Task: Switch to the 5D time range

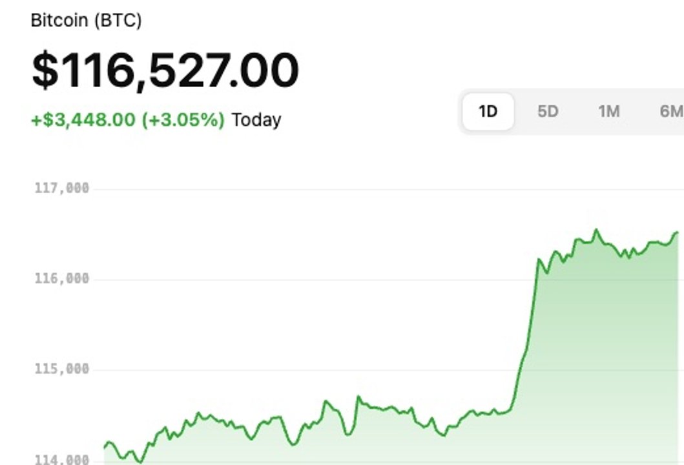Action: 547,112
